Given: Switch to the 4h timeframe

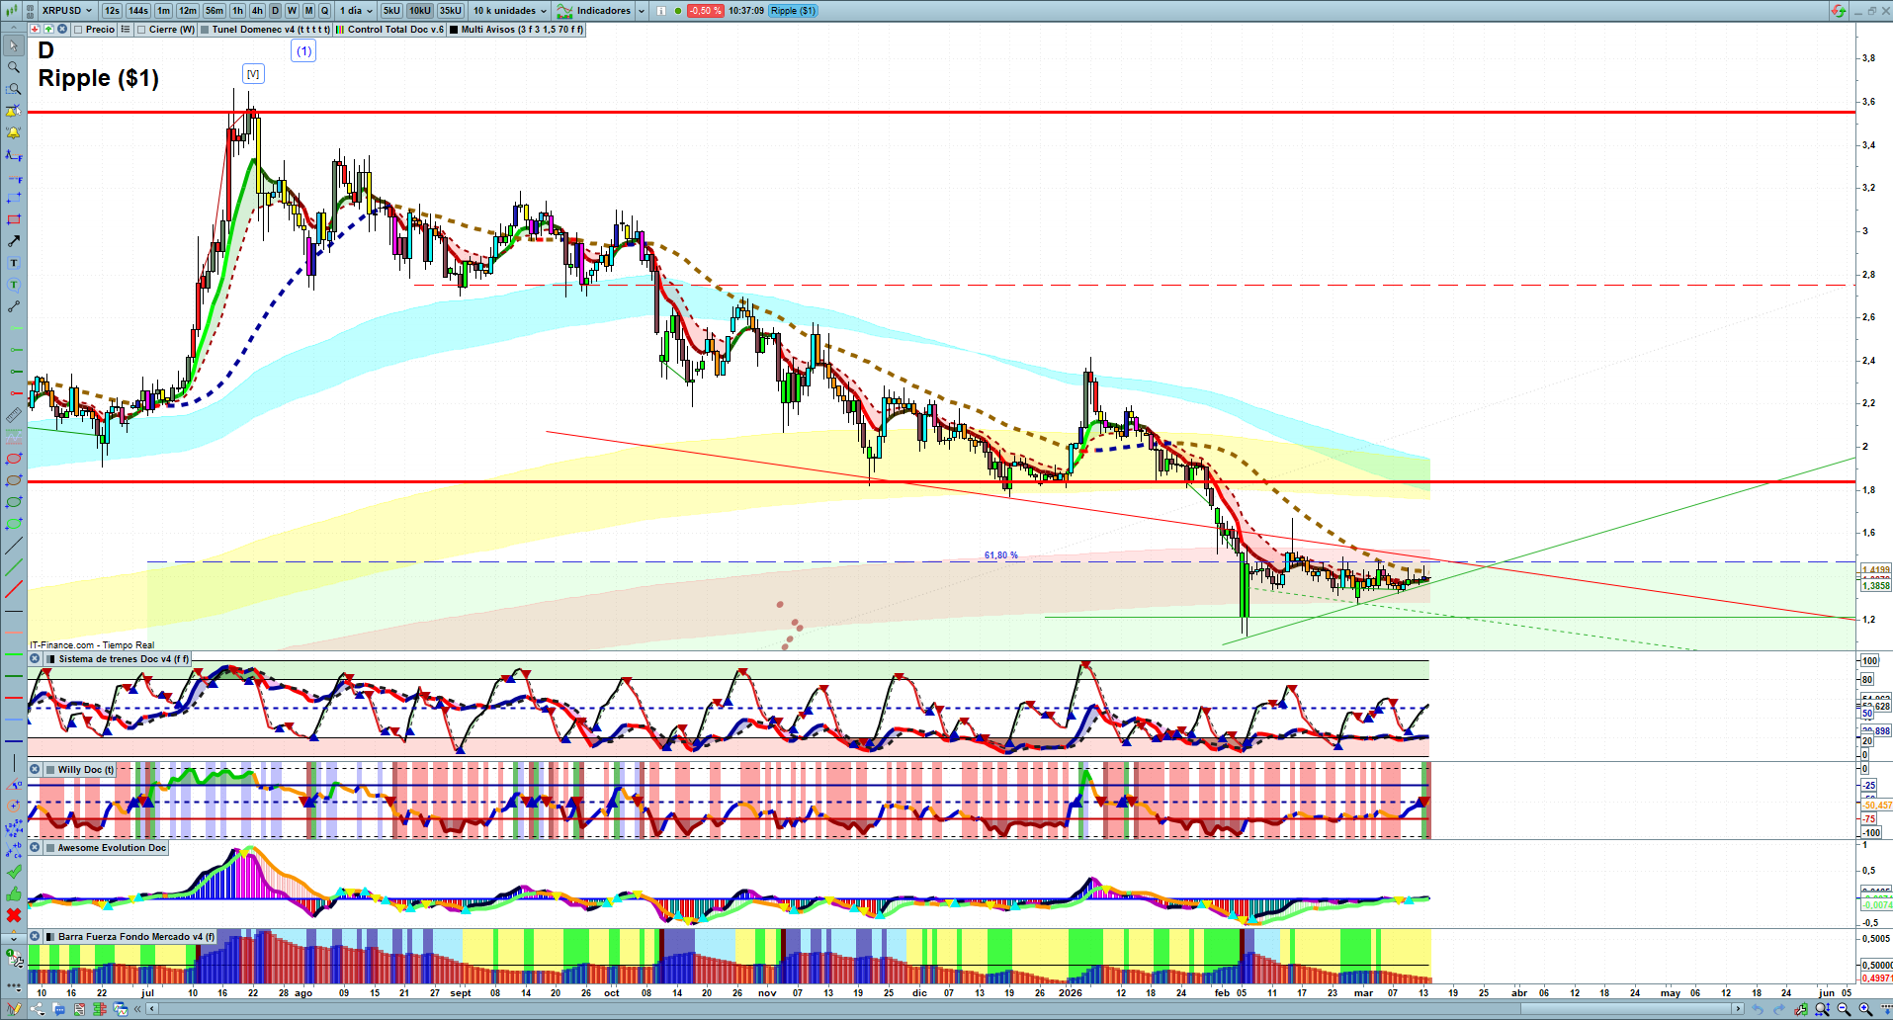Looking at the screenshot, I should (257, 11).
